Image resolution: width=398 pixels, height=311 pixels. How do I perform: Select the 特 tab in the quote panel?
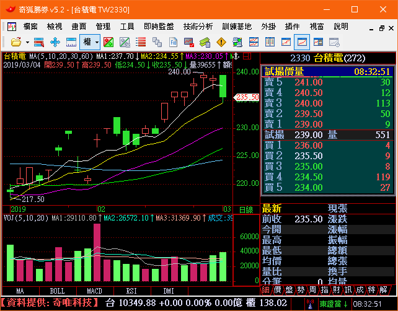point(371,290)
